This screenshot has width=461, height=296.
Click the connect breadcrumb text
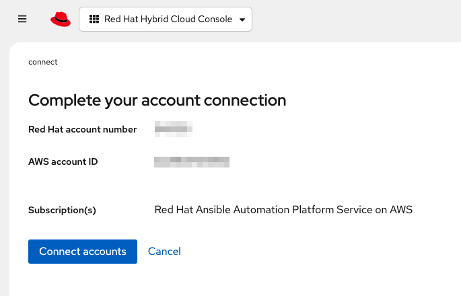(43, 62)
